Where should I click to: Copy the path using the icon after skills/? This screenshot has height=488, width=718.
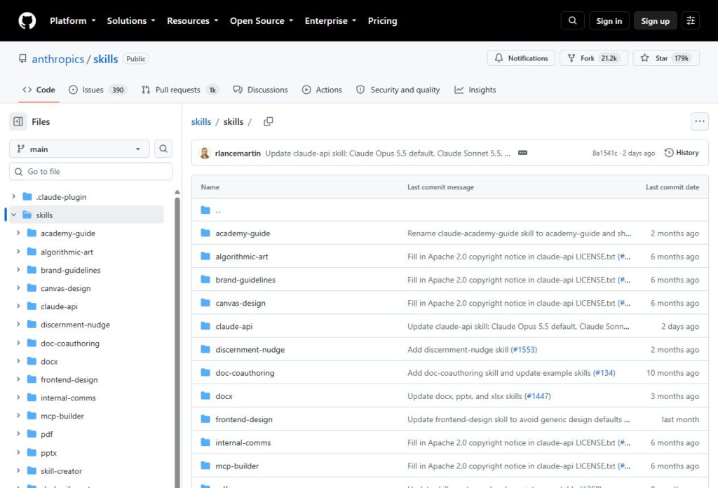(x=269, y=121)
